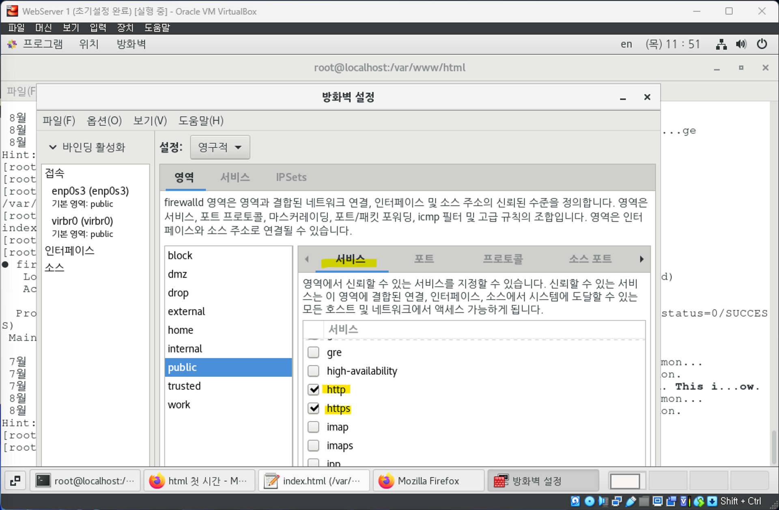Open the volume speaker icon
Viewport: 779px width, 510px height.
[741, 44]
